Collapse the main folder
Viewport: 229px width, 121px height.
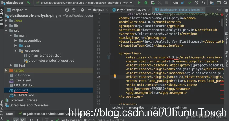pyautogui.click(x=11, y=35)
